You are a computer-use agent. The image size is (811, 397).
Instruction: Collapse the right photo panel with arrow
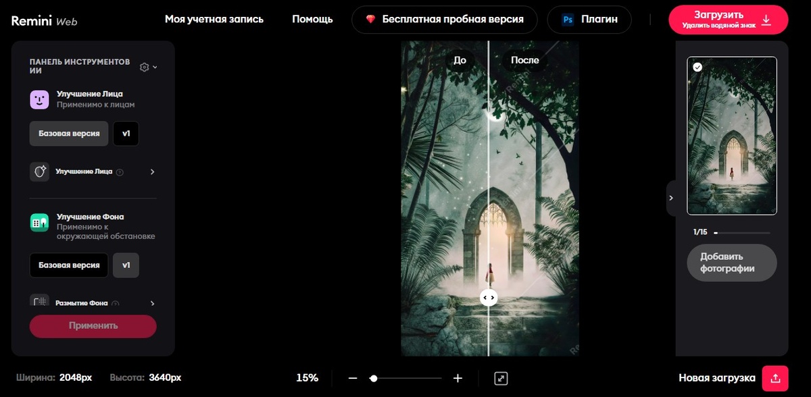click(671, 198)
